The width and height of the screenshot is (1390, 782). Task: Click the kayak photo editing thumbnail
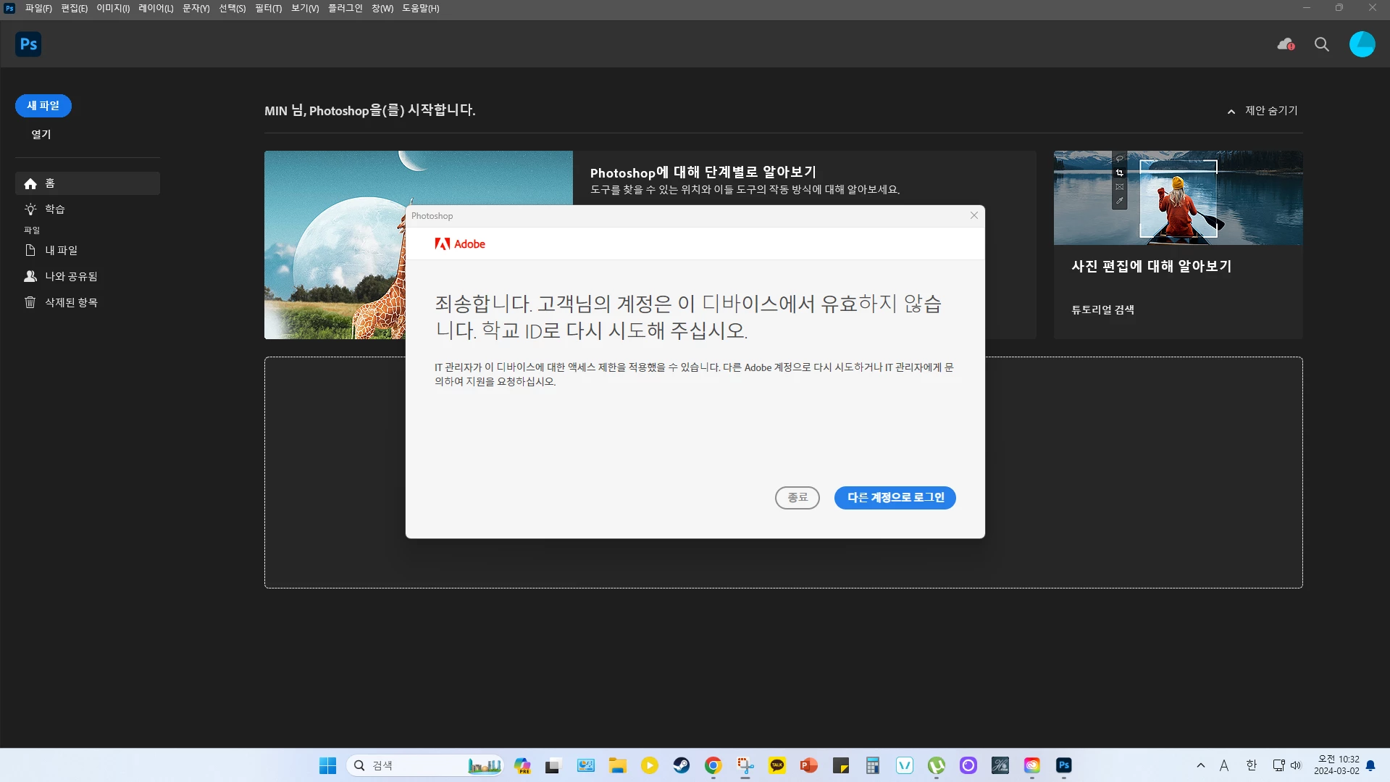[x=1178, y=198]
